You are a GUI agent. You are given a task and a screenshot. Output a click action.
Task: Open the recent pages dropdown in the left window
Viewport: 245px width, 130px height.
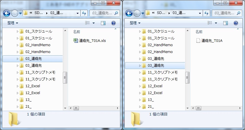point(20,13)
